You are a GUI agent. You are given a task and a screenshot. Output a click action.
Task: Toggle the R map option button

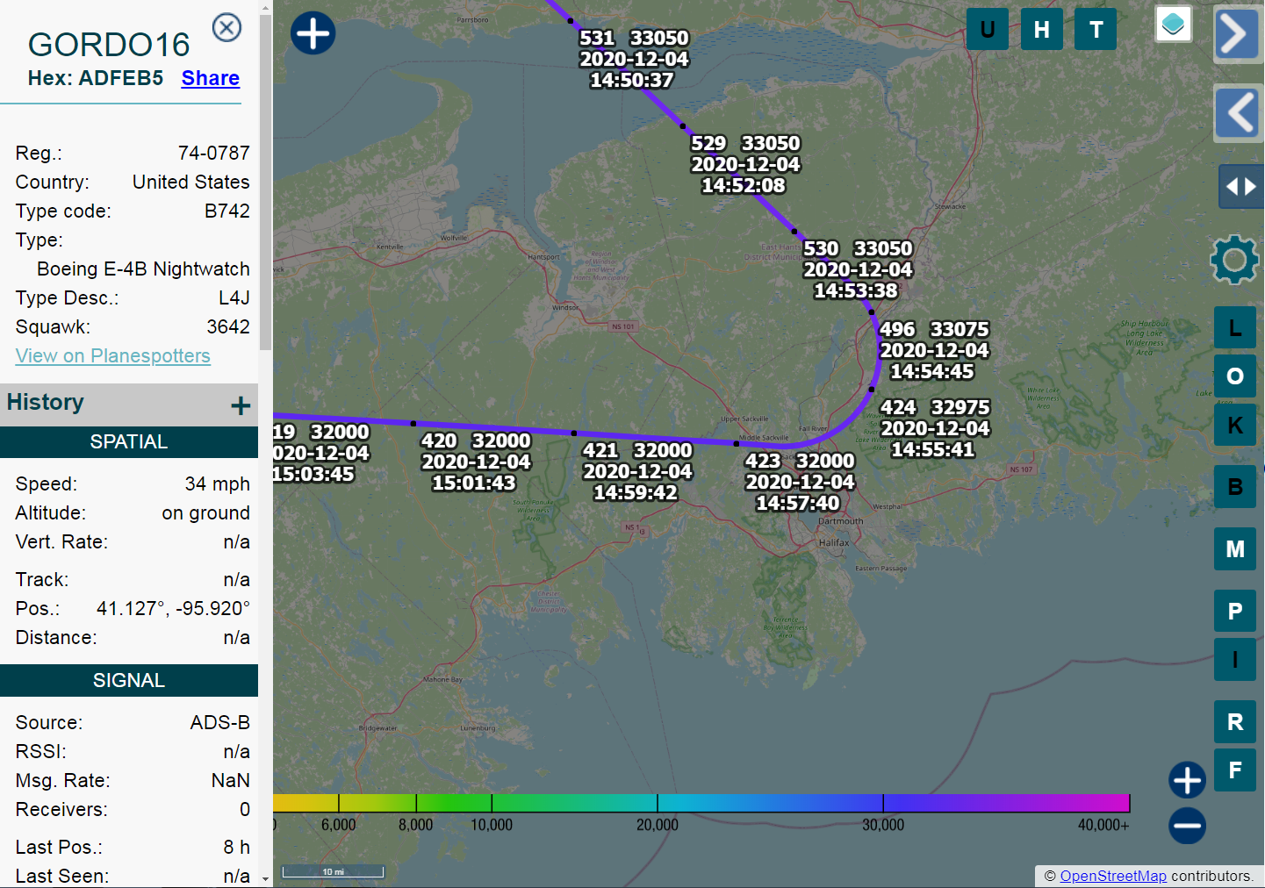(x=1235, y=722)
